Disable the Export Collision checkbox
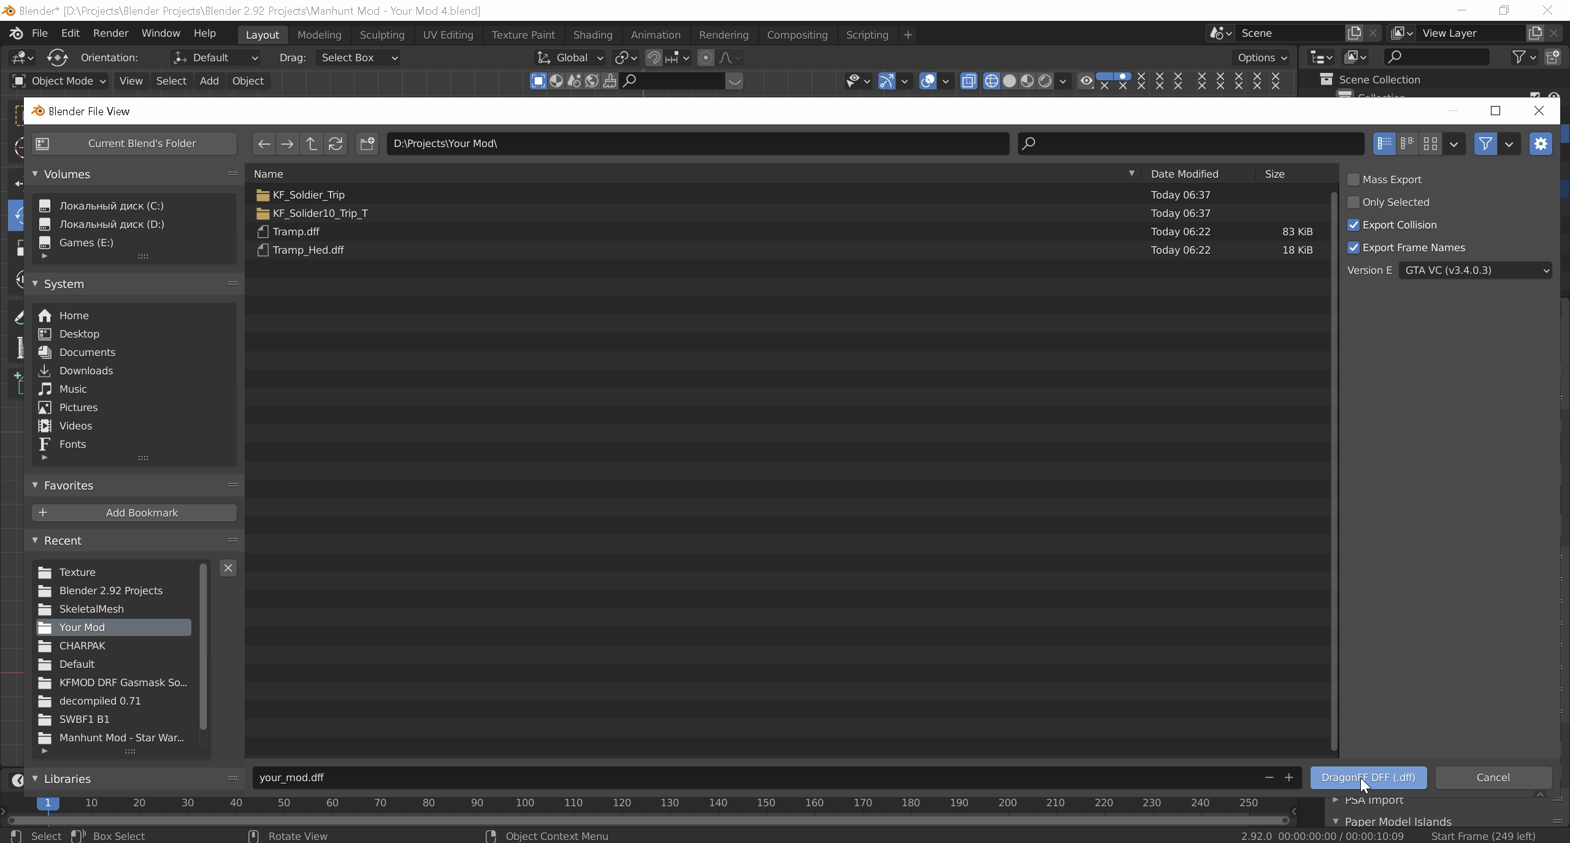The width and height of the screenshot is (1570, 843). click(x=1354, y=225)
